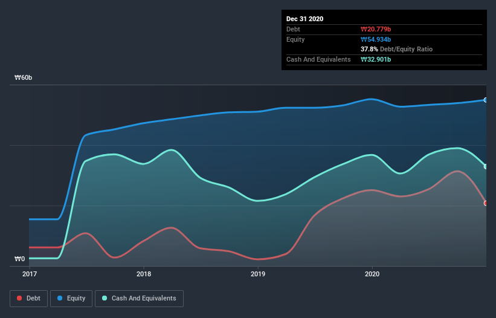Click Cash And Equivalents label in tooltip
Viewport: 496px width, 318px height.
318,59
